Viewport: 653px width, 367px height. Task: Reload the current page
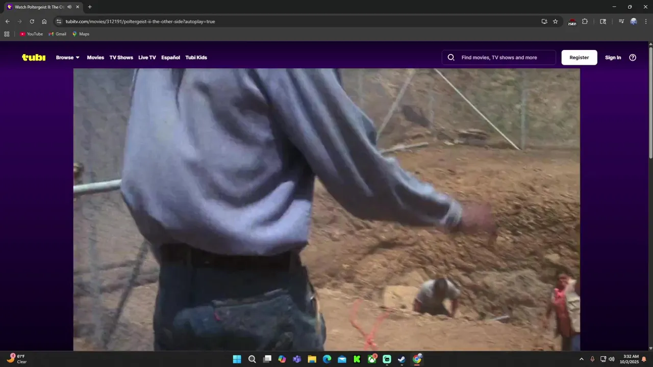coord(32,21)
